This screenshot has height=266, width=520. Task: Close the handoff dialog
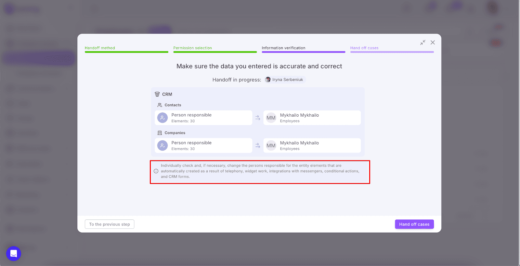coord(433,42)
